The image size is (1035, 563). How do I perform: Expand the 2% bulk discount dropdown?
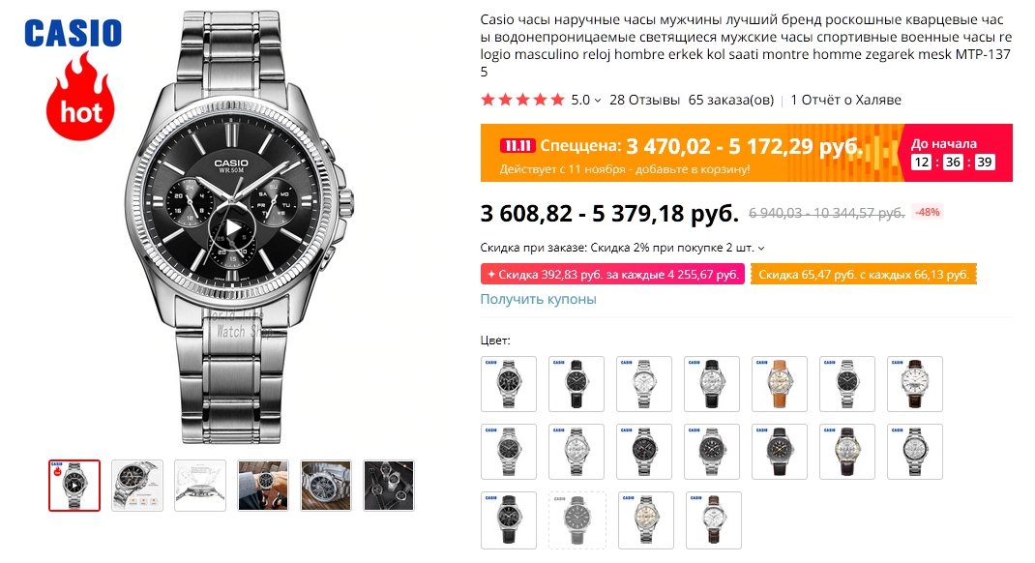761,249
